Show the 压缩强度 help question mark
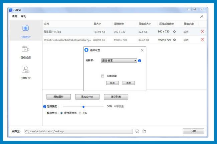The image size is (217, 144). [x=44, y=107]
